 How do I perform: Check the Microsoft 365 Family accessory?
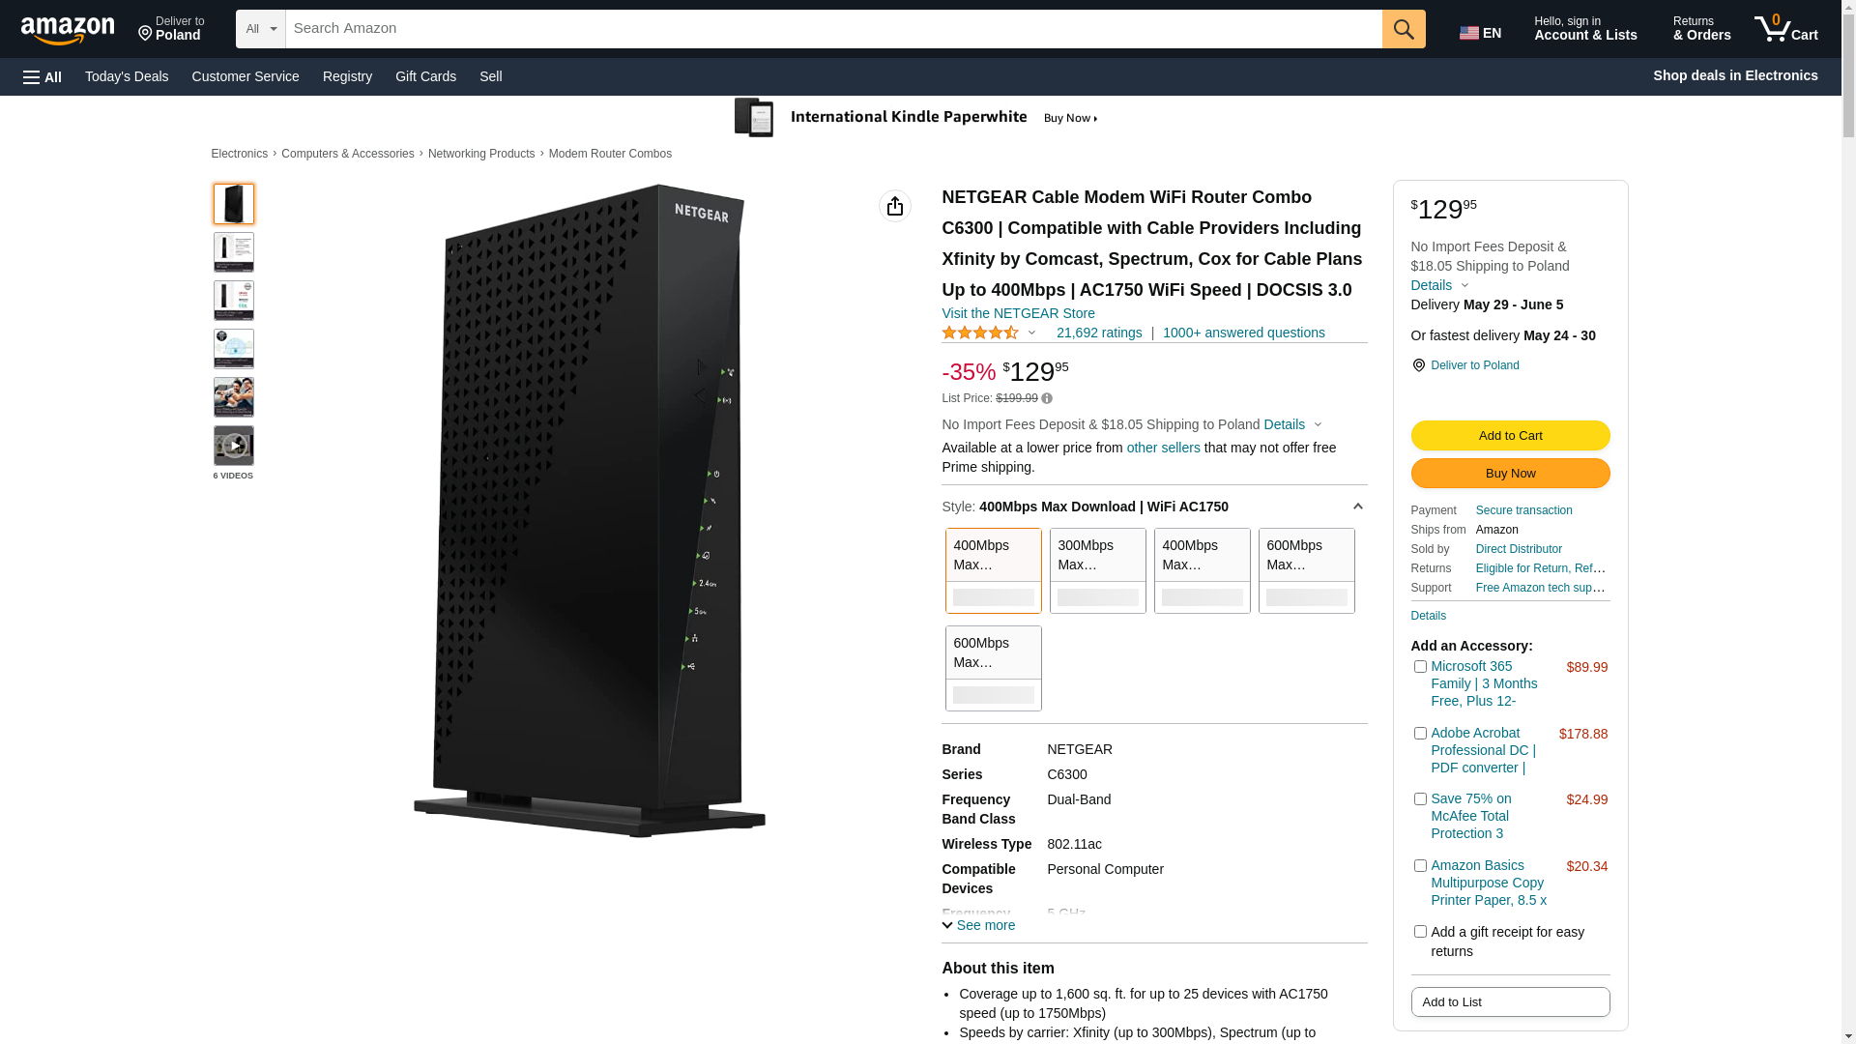coord(1420,667)
